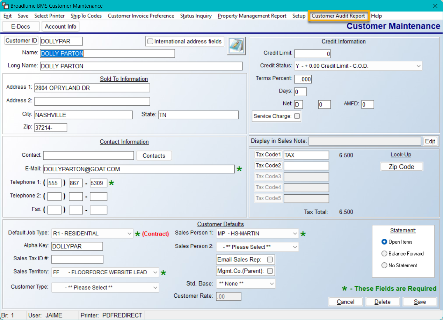This screenshot has width=443, height=320.
Task: Expand the Sales Person 2 dropdown
Action: pos(295,247)
